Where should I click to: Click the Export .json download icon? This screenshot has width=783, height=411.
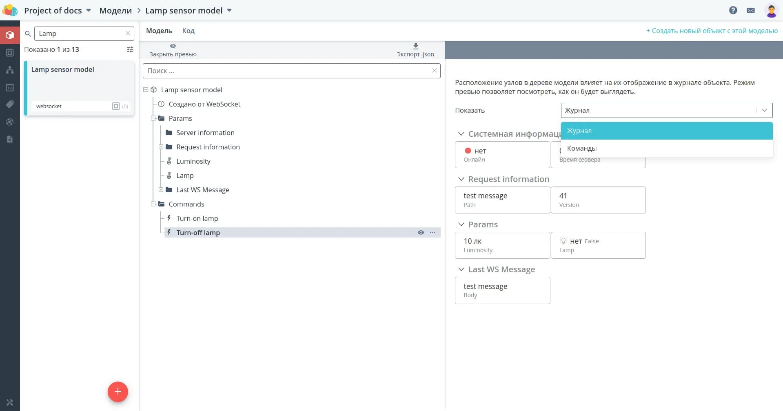point(415,46)
